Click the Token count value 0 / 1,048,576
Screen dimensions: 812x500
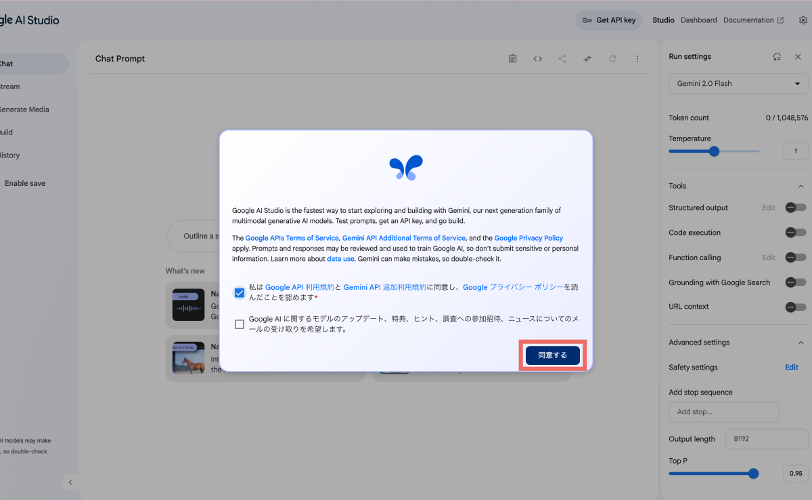point(787,118)
